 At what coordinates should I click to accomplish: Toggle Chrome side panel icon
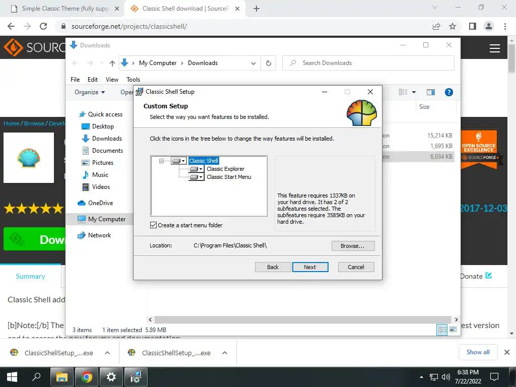473,26
